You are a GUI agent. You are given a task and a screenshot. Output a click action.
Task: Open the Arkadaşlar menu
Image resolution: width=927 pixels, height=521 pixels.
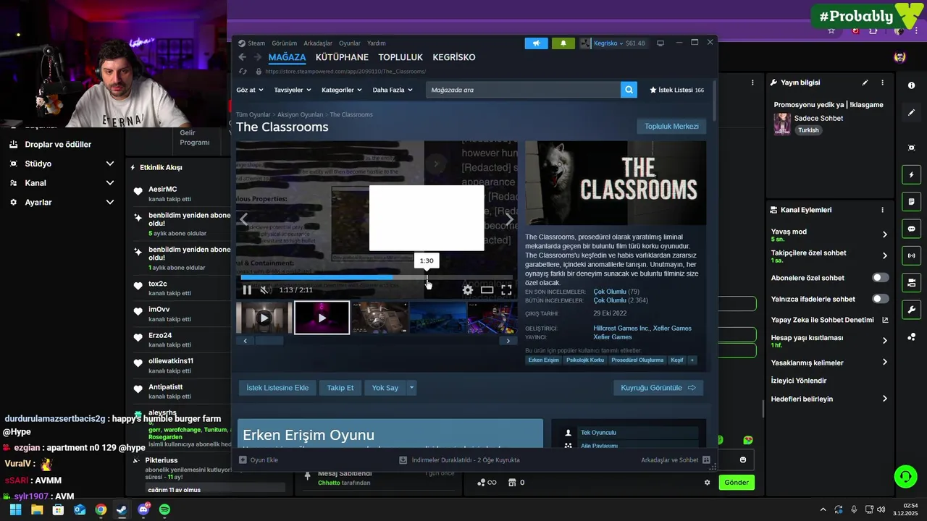pos(318,43)
